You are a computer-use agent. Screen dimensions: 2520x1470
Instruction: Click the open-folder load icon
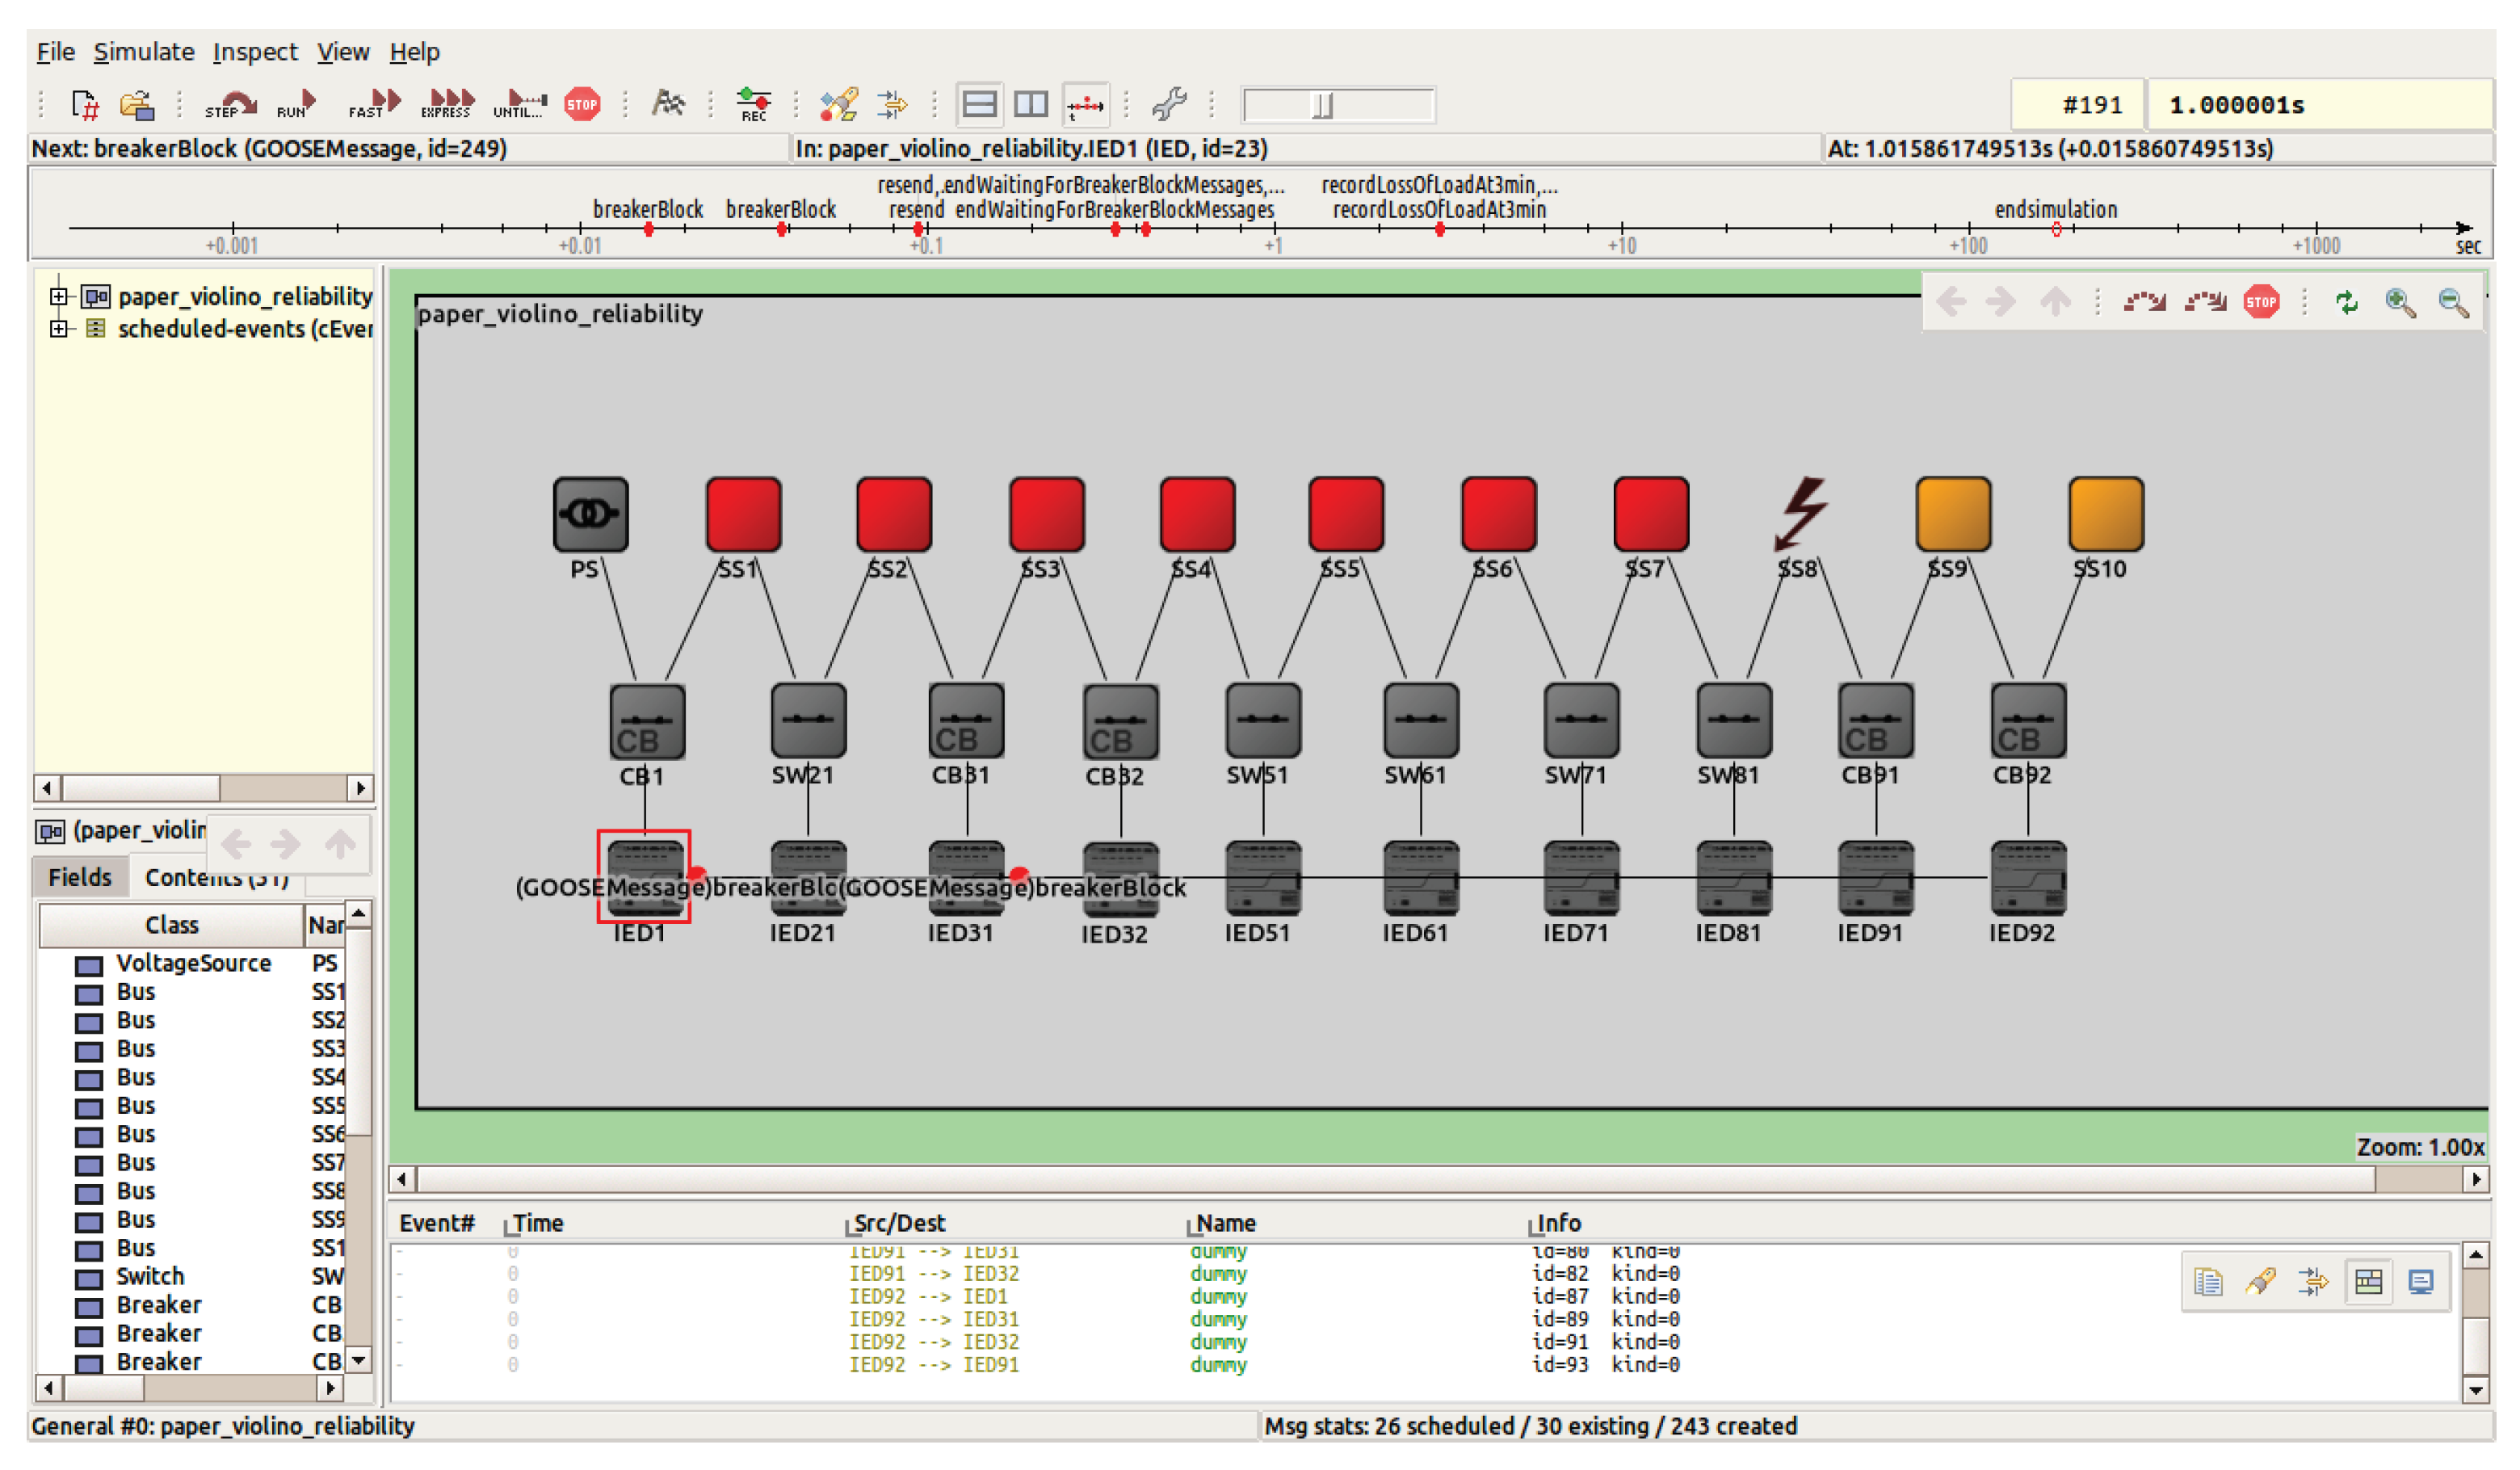click(137, 104)
